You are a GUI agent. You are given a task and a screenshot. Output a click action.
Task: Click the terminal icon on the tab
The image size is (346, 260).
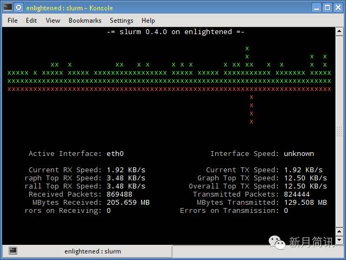[x=13, y=250]
